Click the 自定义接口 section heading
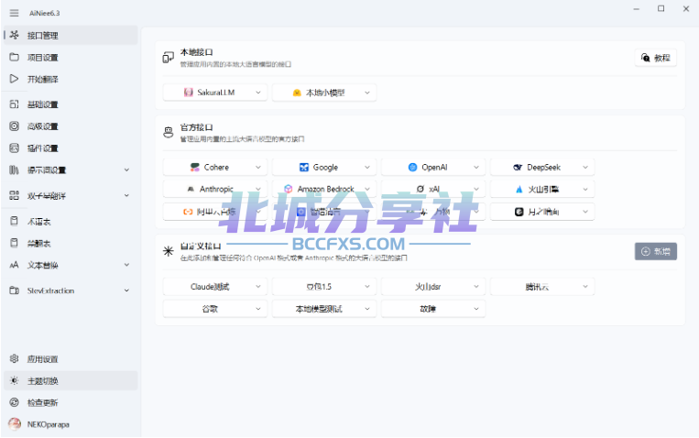The image size is (699, 438). coord(201,246)
